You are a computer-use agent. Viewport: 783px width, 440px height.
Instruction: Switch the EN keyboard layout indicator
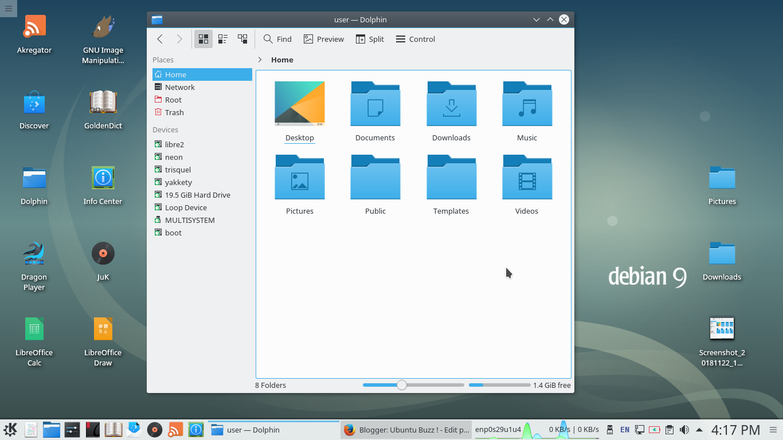tap(624, 429)
